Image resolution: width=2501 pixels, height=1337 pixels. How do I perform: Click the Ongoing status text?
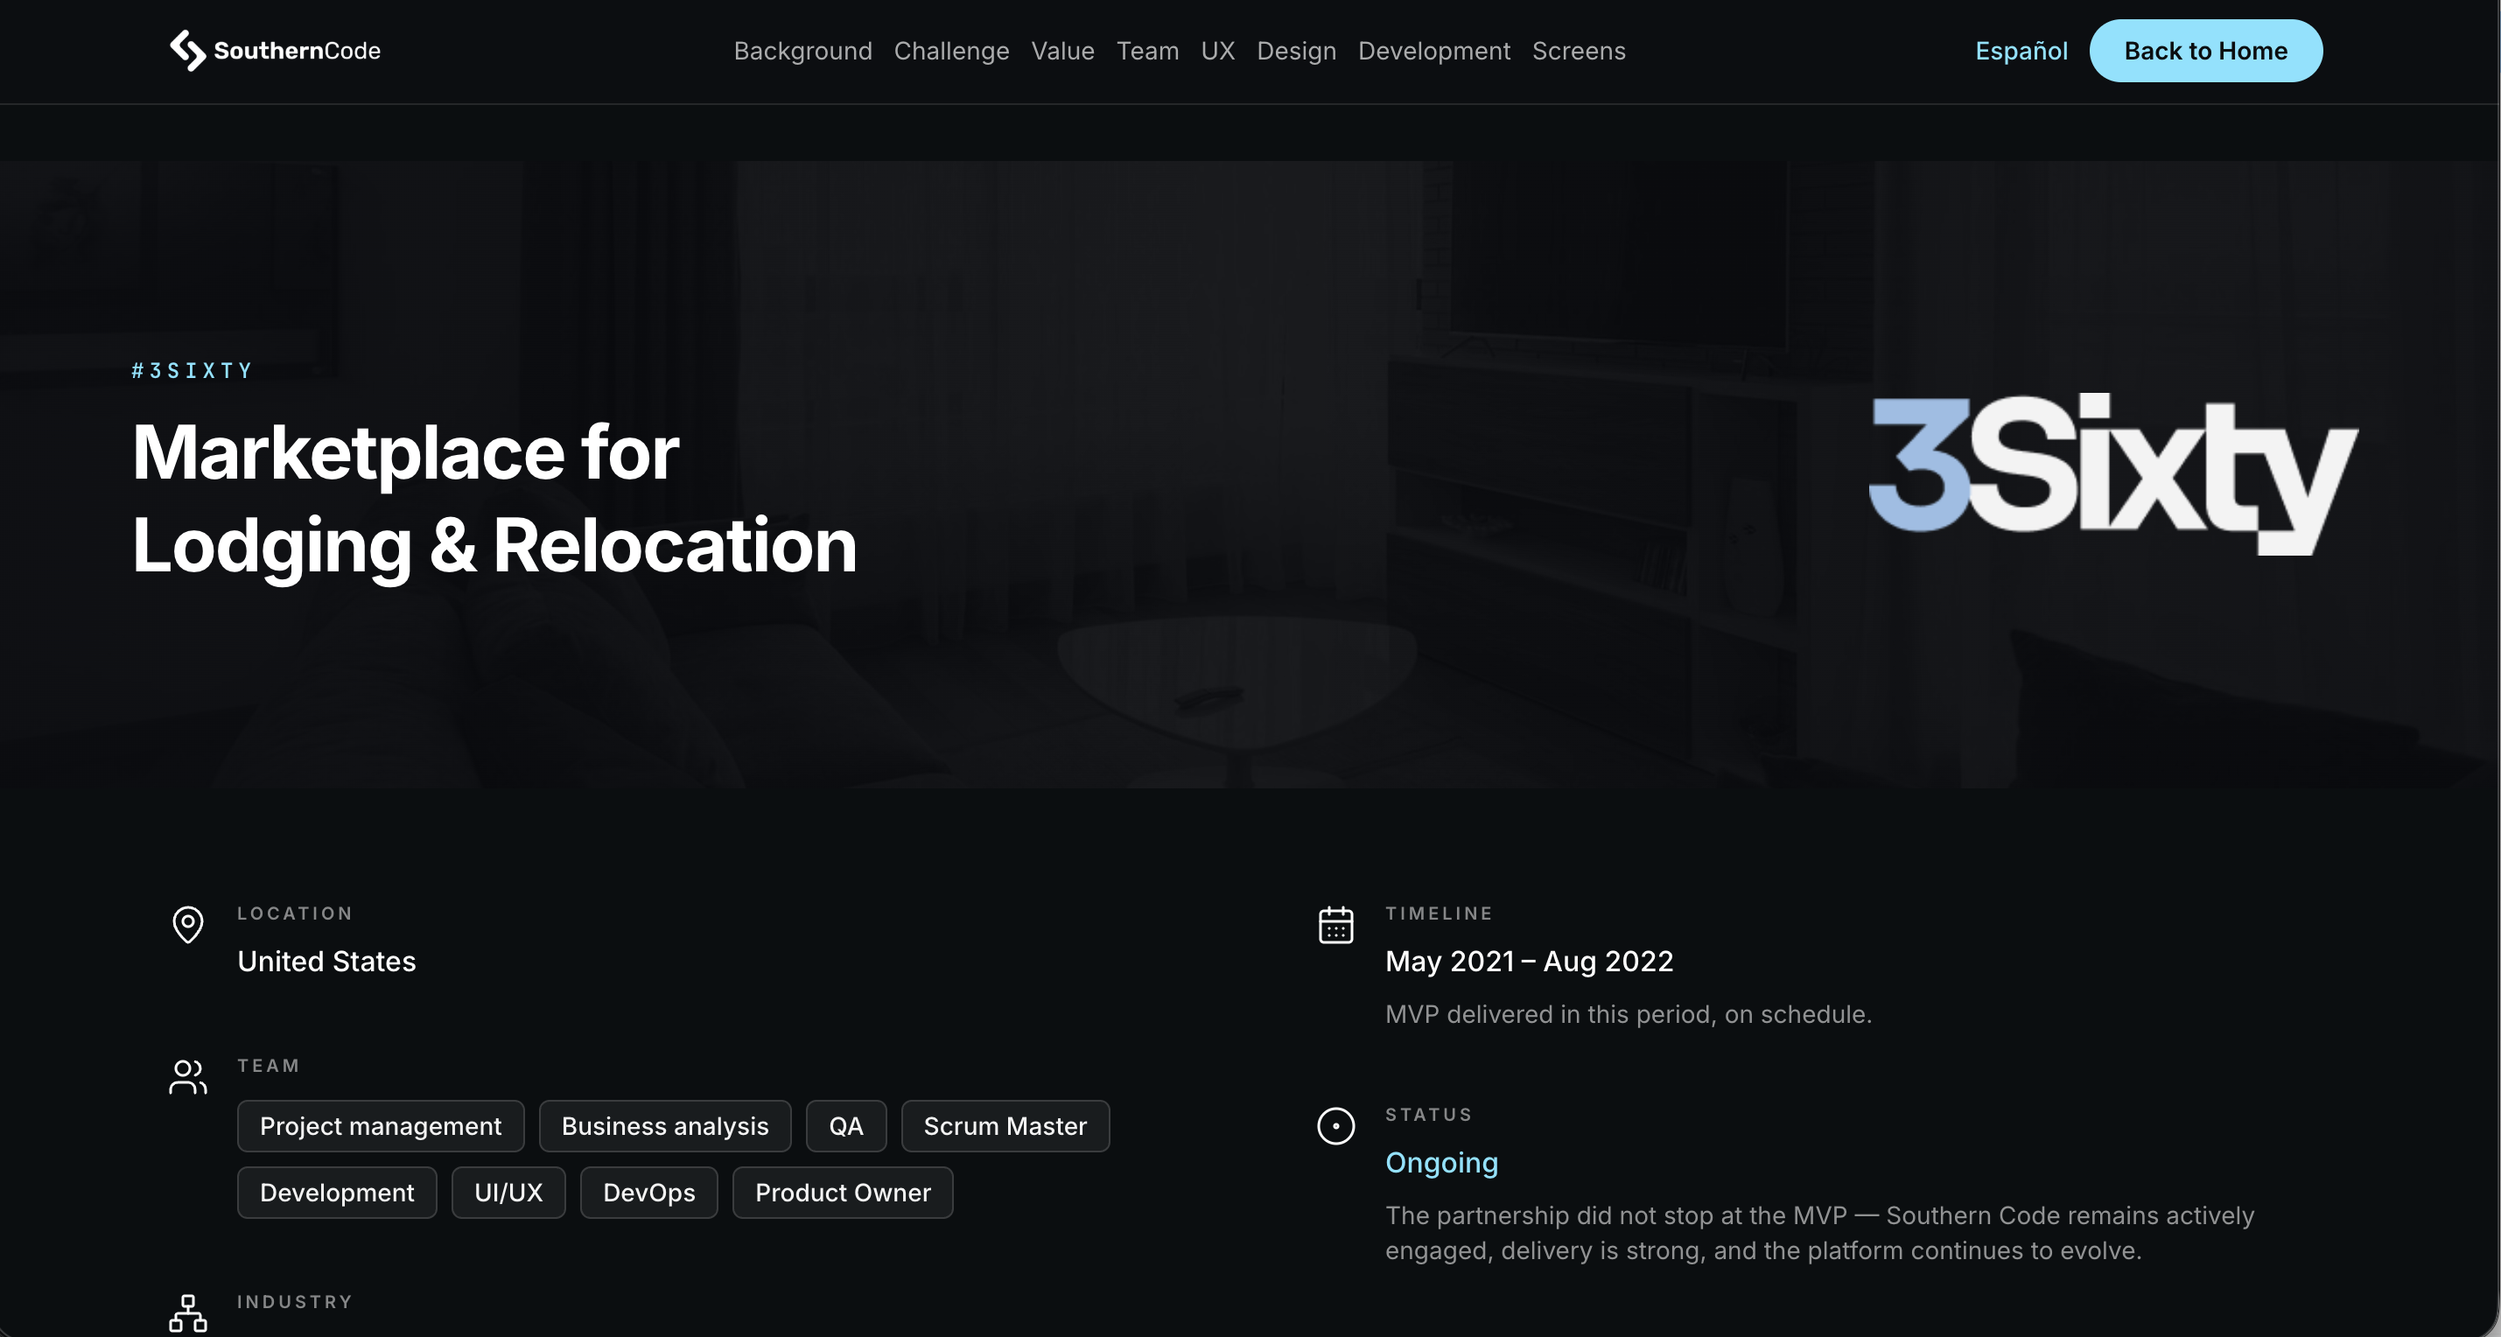pos(1442,1163)
